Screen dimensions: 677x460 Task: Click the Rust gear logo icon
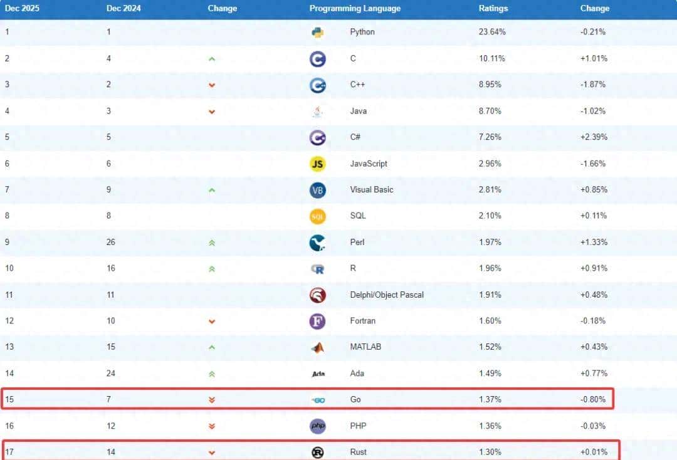pos(318,452)
